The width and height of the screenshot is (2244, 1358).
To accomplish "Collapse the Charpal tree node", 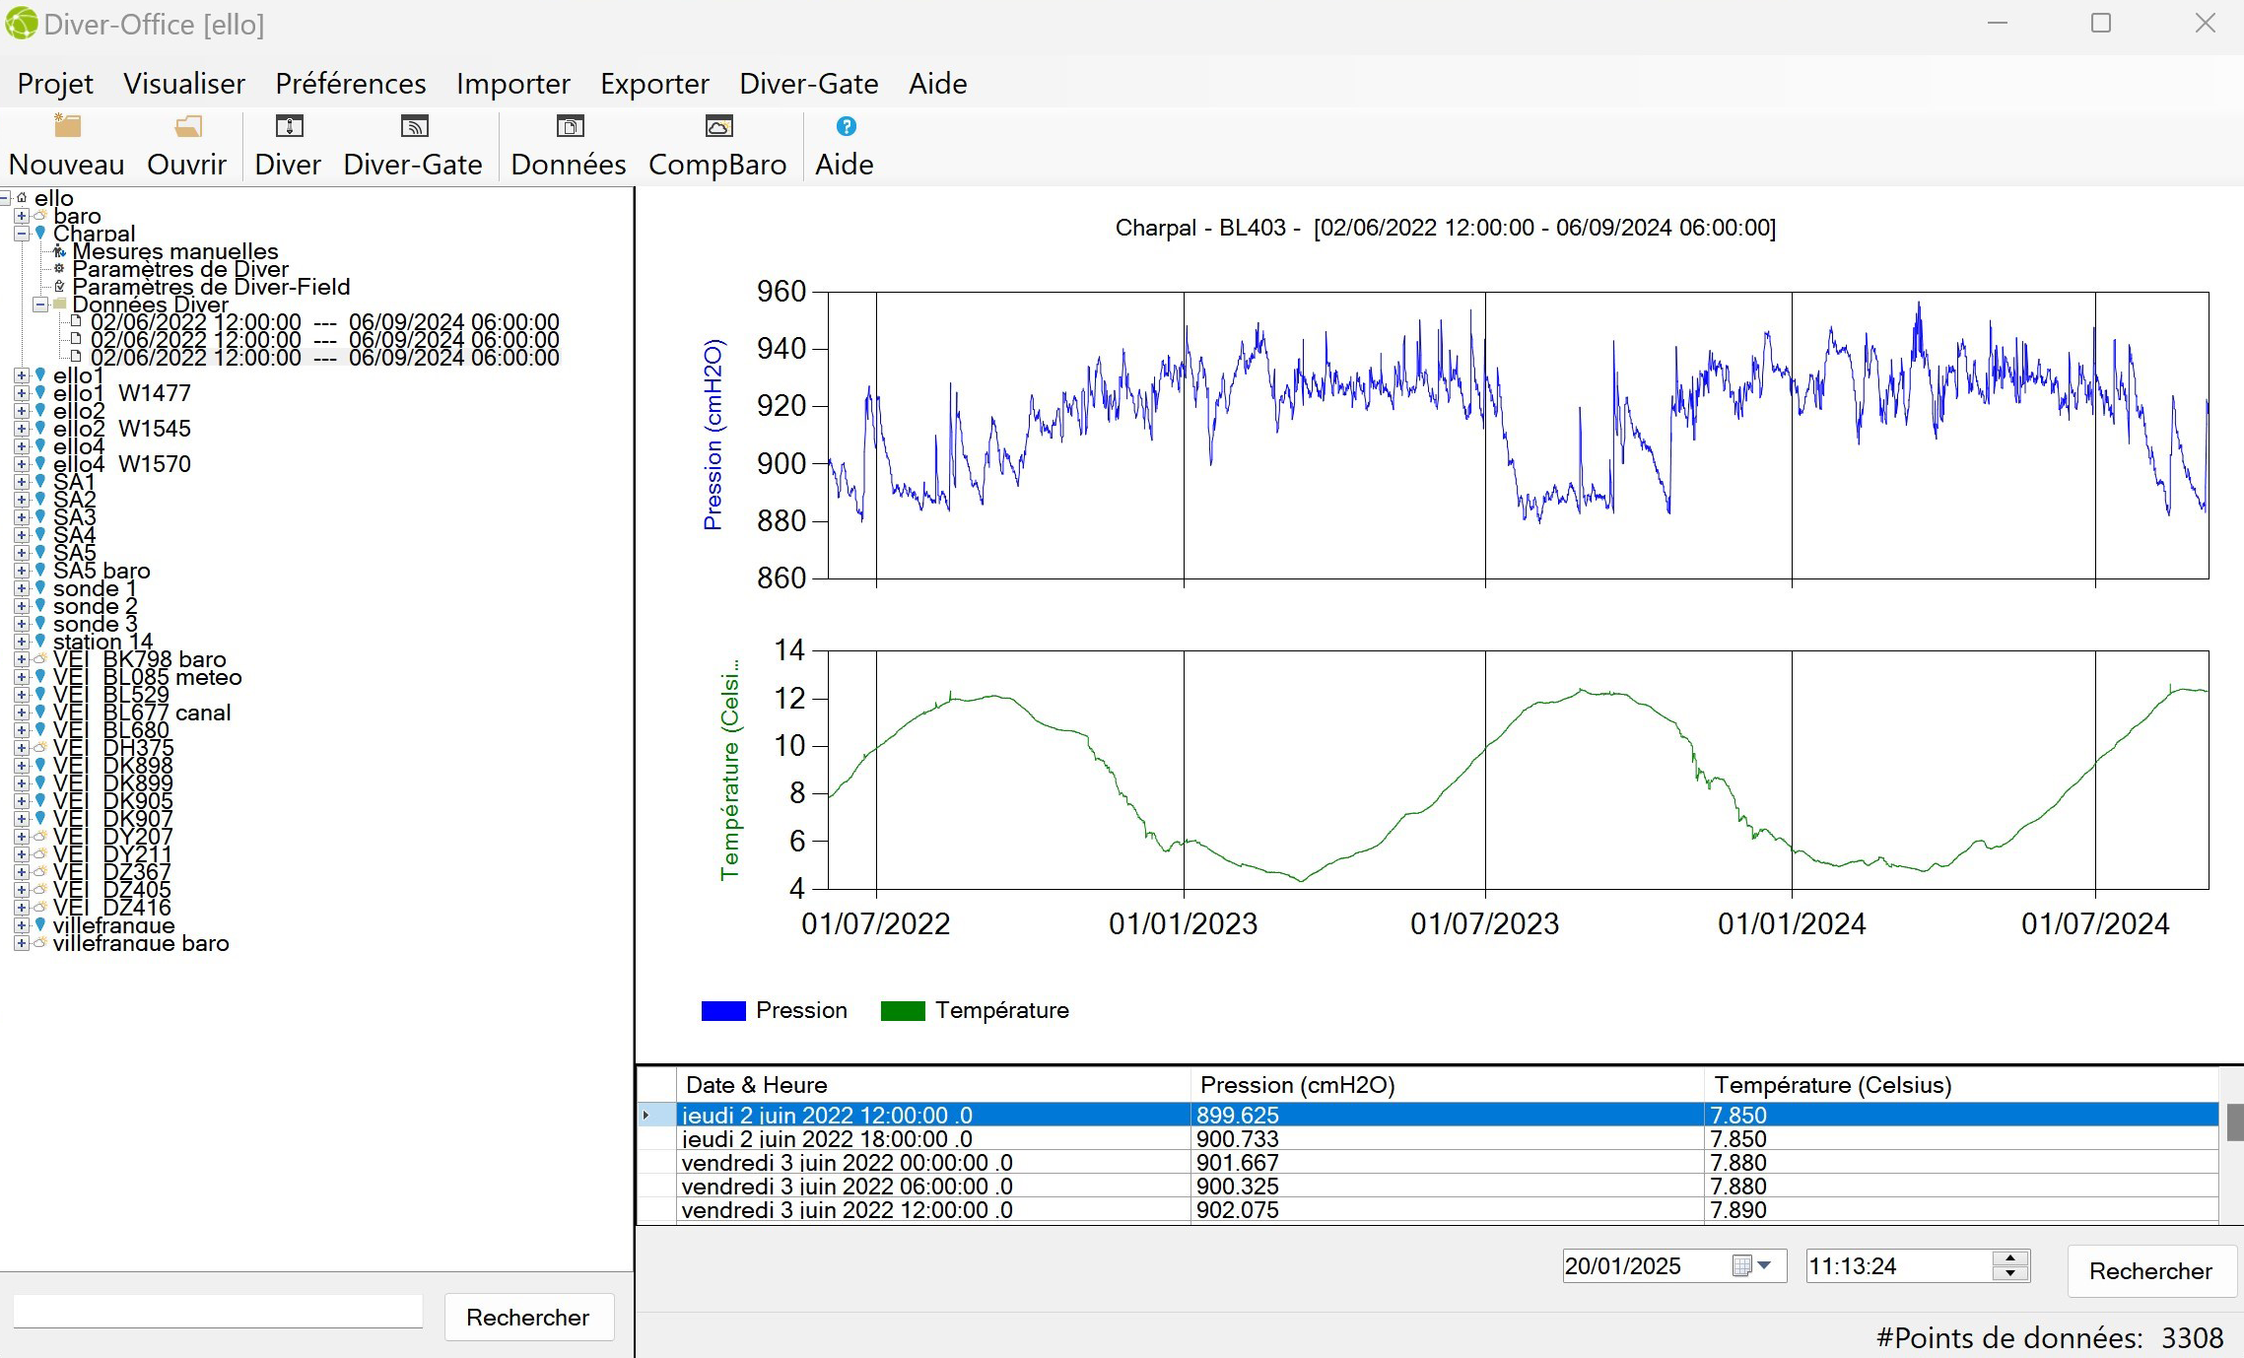I will click(21, 234).
